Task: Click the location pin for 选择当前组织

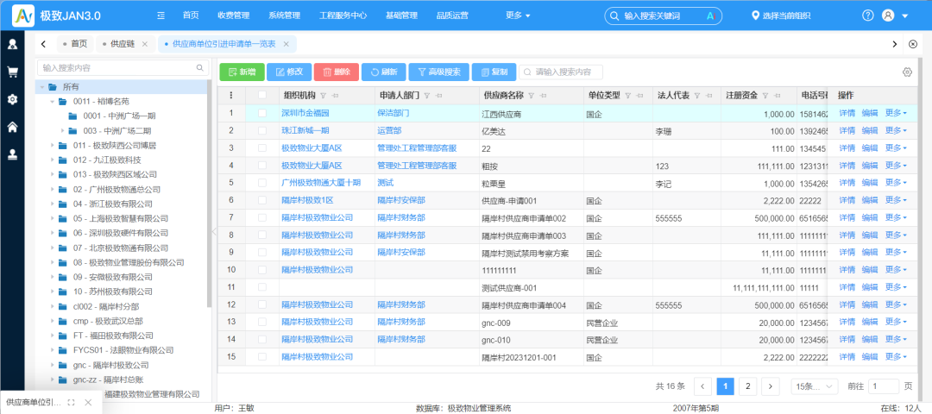Action: pos(755,16)
